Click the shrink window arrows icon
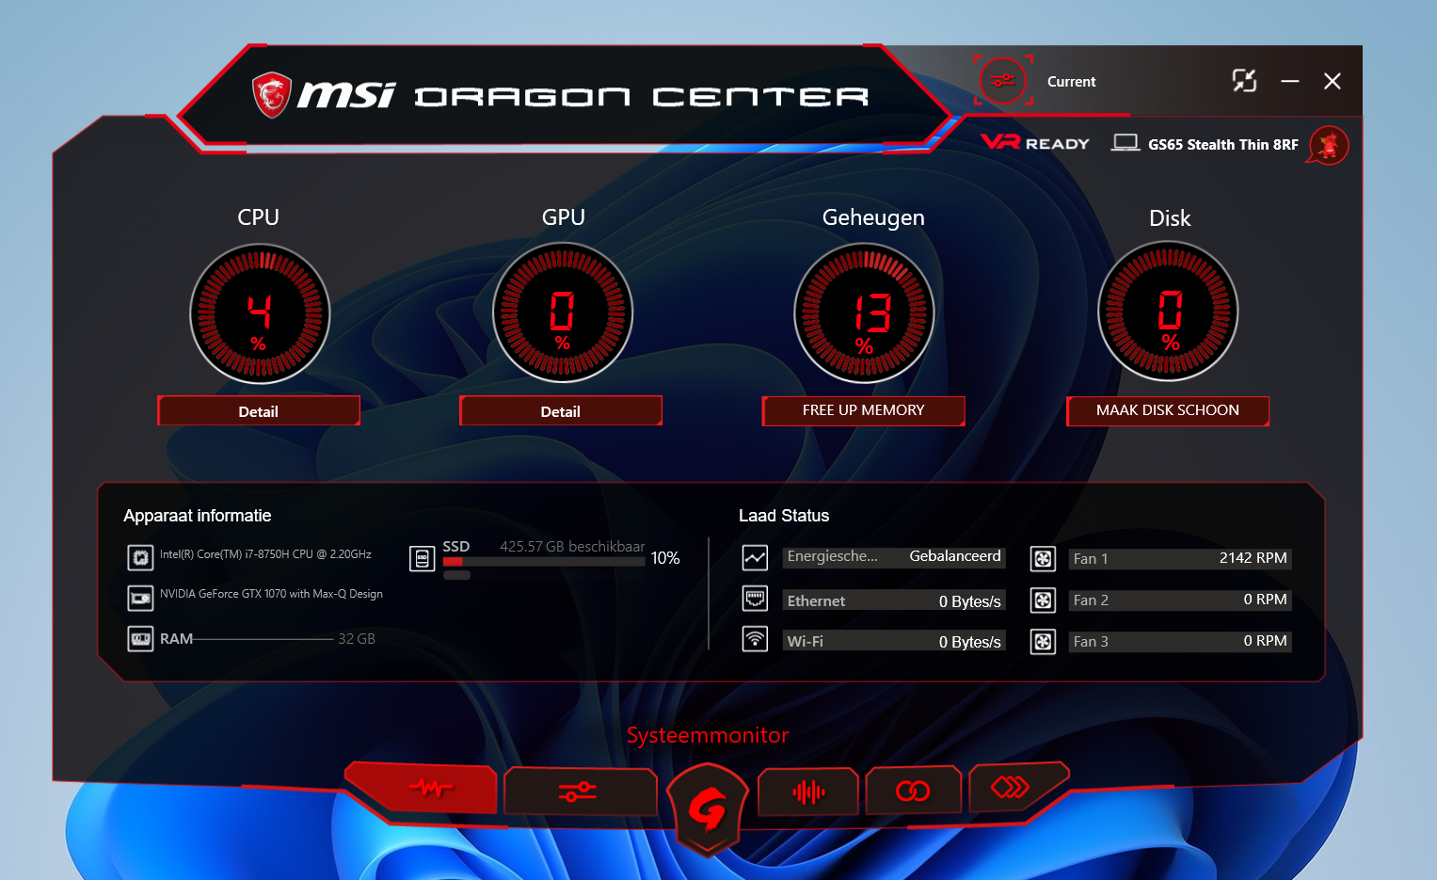The image size is (1437, 880). coord(1245,81)
